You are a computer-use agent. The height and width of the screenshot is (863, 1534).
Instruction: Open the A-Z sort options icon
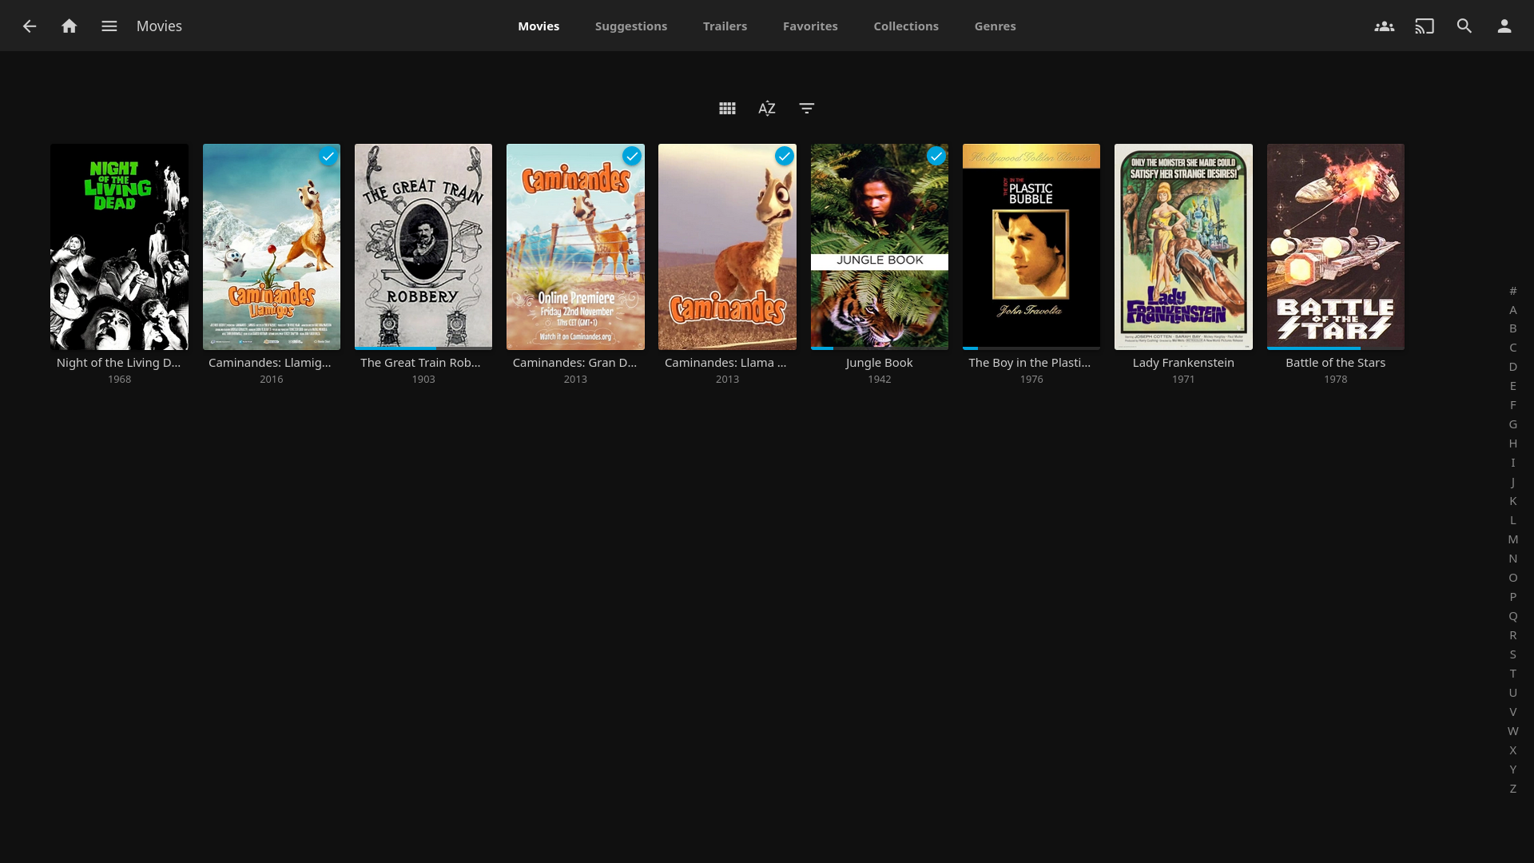click(x=766, y=108)
